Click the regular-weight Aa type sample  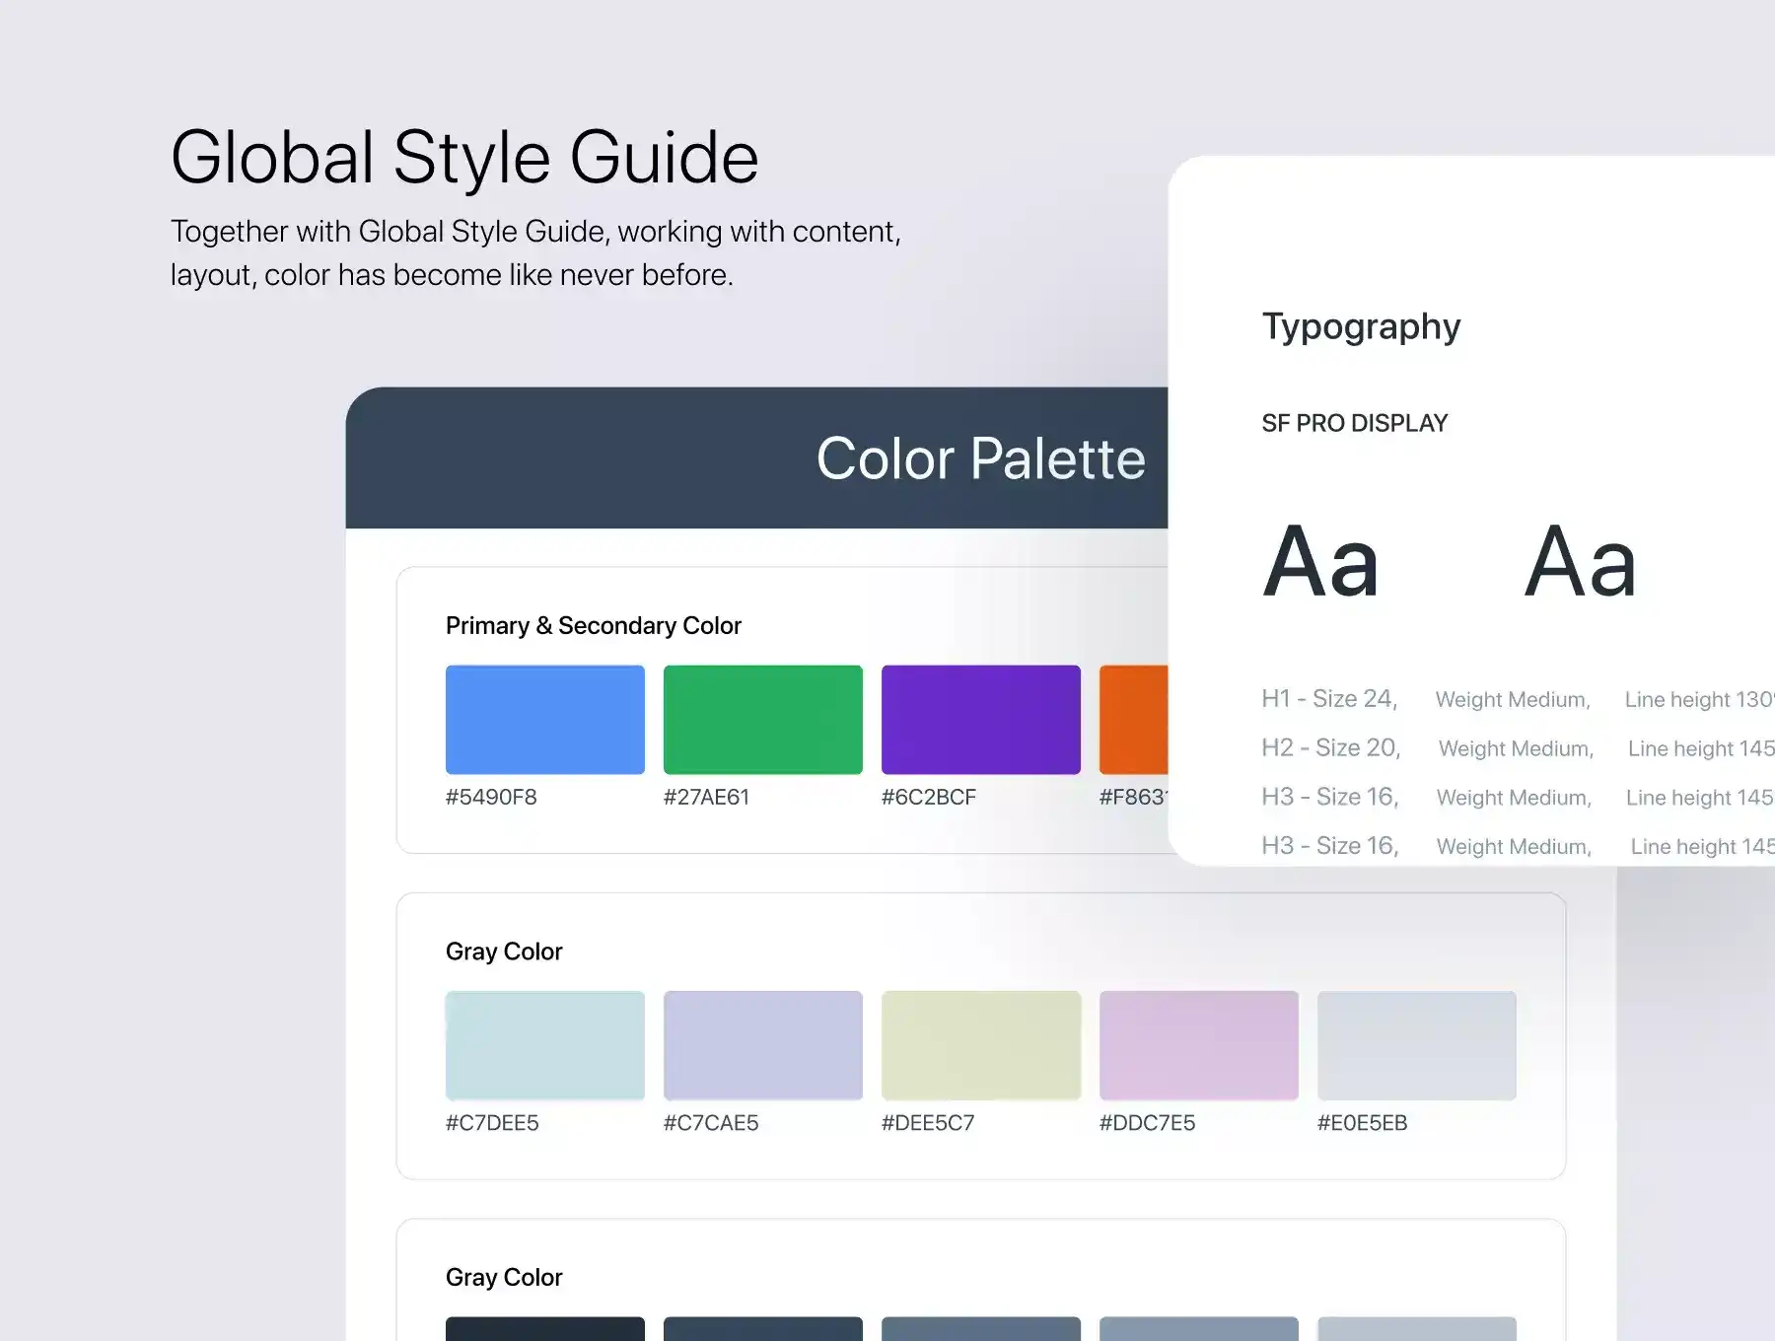tap(1580, 562)
